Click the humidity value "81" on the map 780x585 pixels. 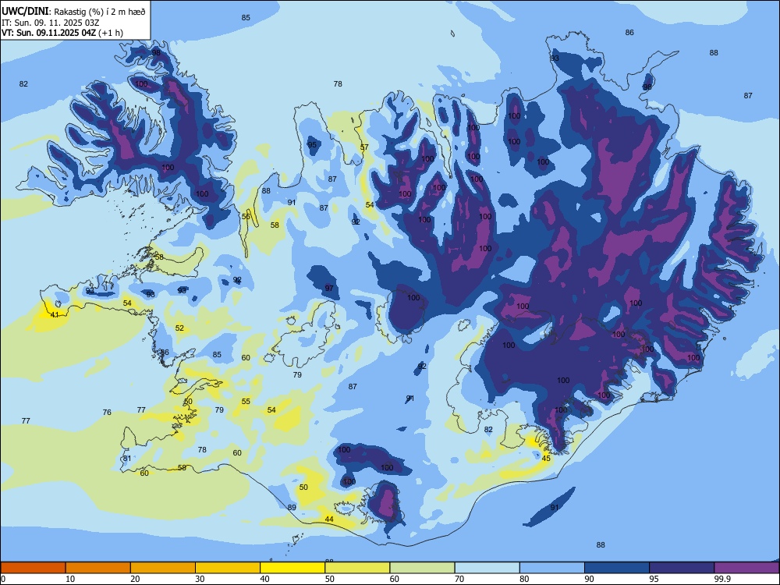pos(127,459)
